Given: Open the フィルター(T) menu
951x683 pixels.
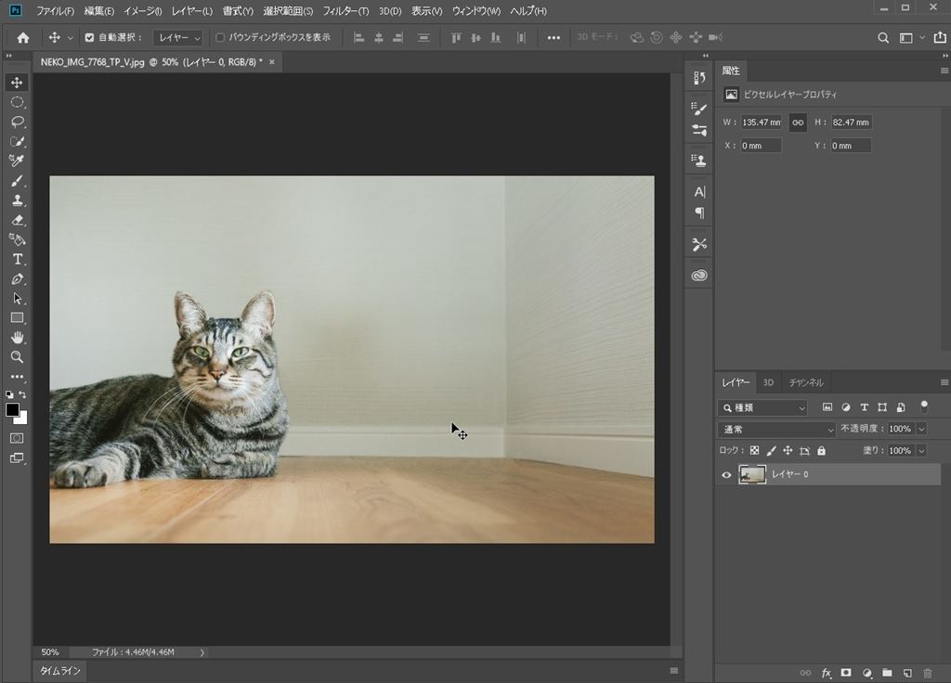Looking at the screenshot, I should 344,11.
